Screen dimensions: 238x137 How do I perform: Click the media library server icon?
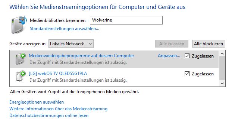(19, 25)
